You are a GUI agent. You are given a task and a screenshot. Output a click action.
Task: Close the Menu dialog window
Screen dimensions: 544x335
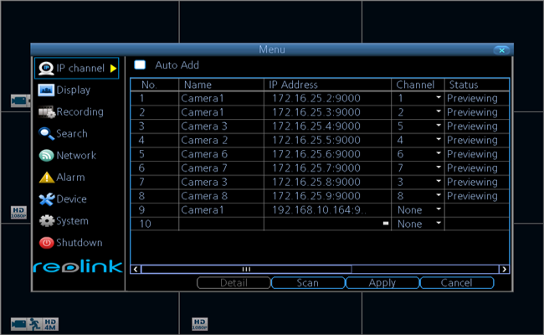point(501,50)
